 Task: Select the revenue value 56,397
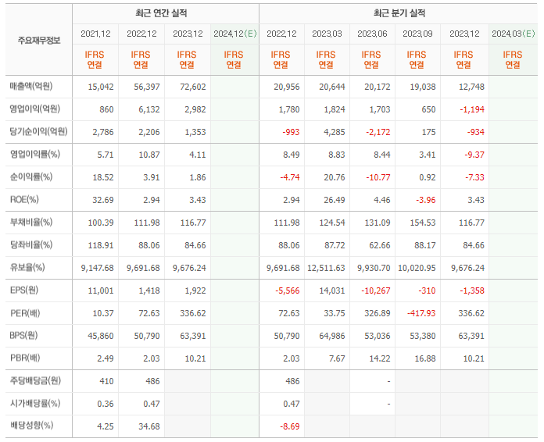click(147, 87)
